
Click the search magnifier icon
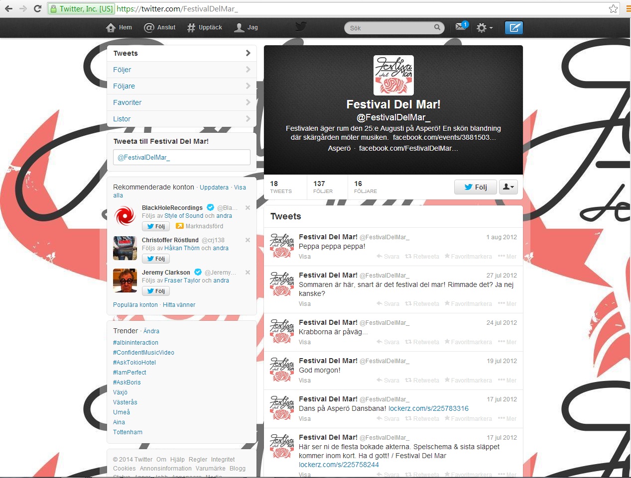(437, 27)
